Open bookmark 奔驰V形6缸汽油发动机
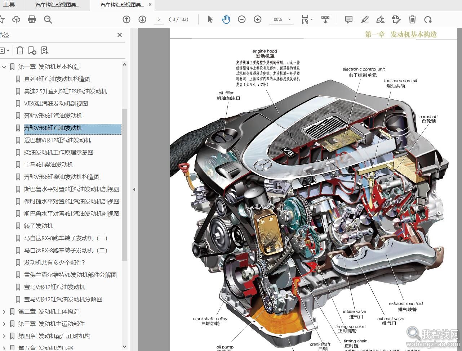This screenshot has height=351, width=462. pos(53,116)
